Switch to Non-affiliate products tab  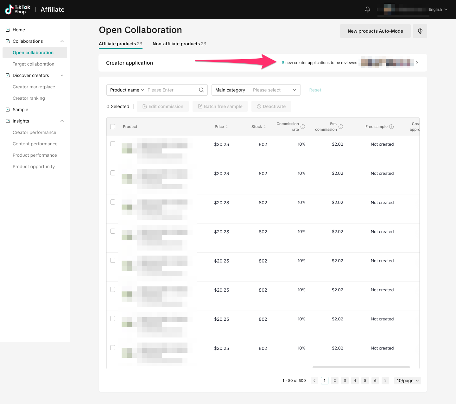179,44
